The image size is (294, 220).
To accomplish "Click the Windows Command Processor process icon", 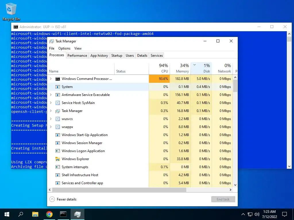I will pos(57,79).
